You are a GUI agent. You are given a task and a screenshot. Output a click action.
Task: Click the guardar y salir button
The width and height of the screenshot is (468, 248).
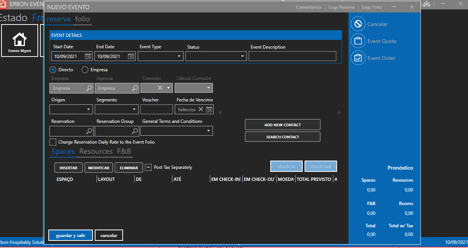[71, 236]
